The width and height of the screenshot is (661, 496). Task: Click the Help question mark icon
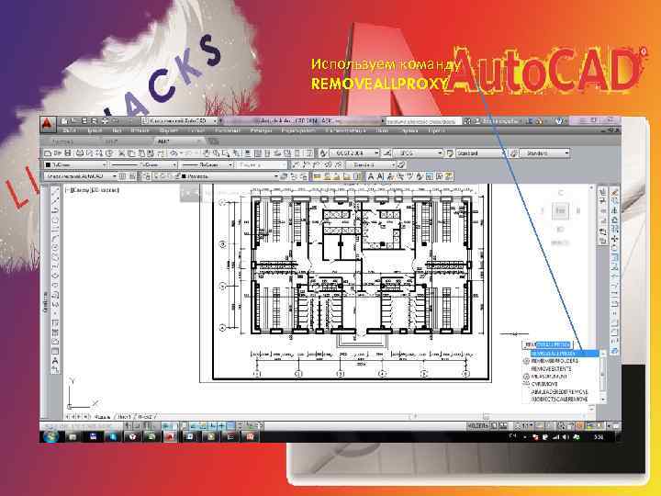[x=559, y=121]
